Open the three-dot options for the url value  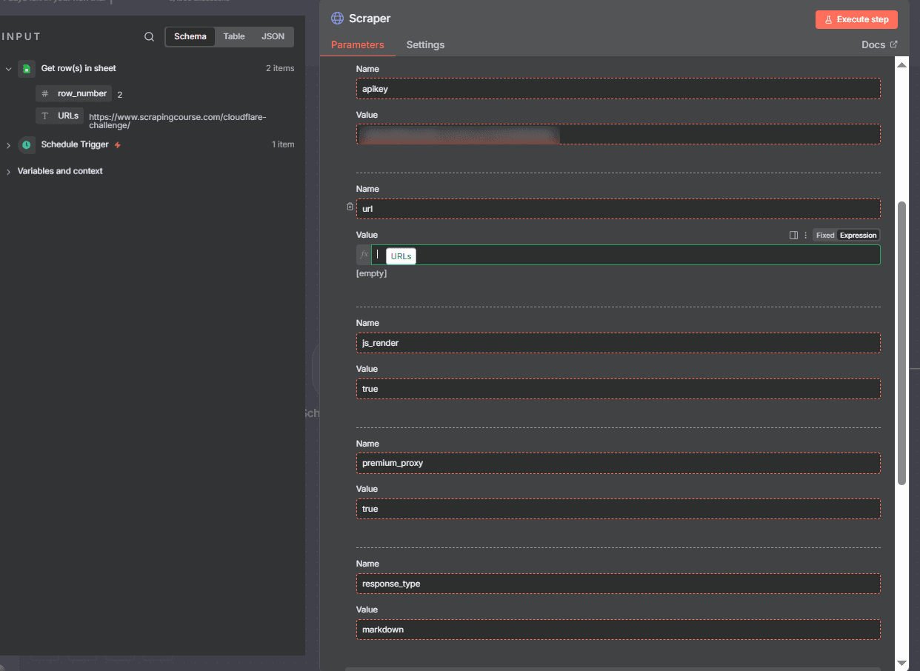tap(805, 235)
